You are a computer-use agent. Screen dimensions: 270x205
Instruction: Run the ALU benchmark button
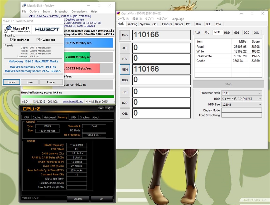click(x=125, y=48)
